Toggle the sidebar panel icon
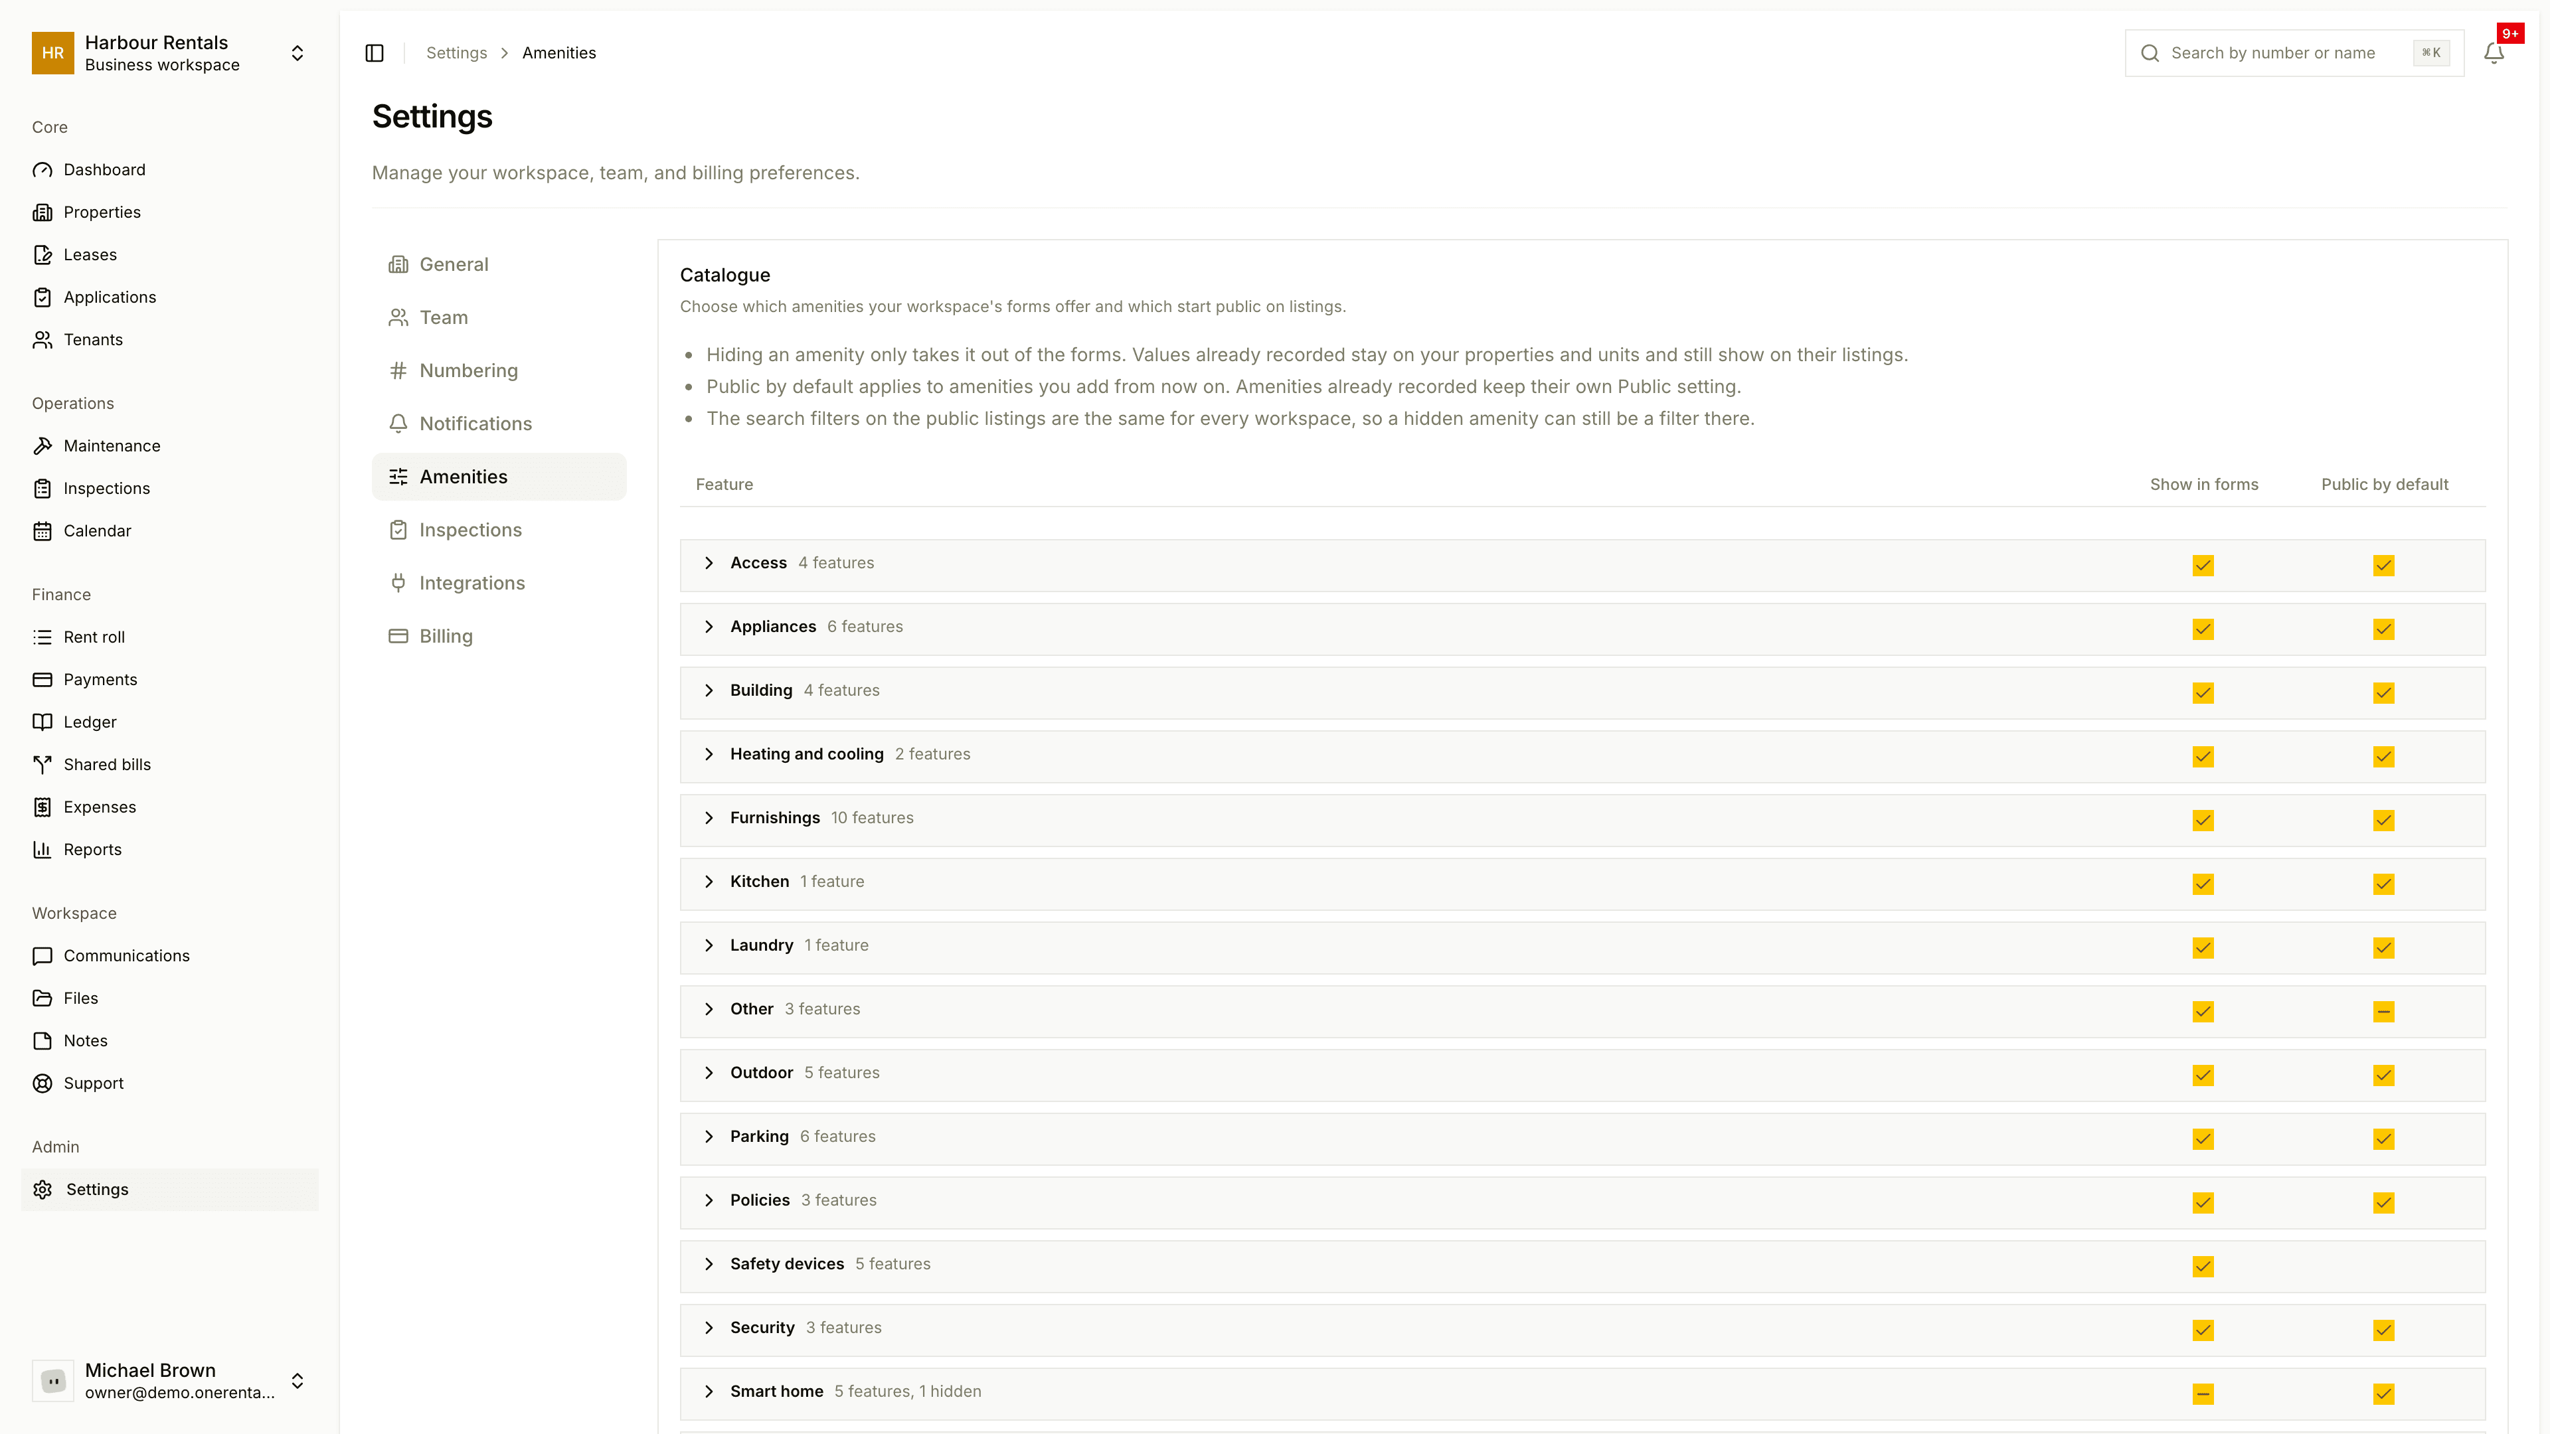The image size is (2550, 1434). tap(374, 53)
